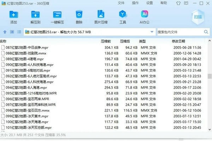Open the 图片压缩 image compression tool
The width and height of the screenshot is (212, 141).
[x=101, y=14]
